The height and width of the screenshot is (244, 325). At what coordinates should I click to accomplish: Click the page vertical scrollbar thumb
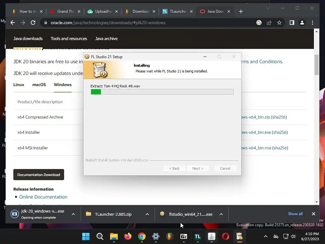click(316, 65)
